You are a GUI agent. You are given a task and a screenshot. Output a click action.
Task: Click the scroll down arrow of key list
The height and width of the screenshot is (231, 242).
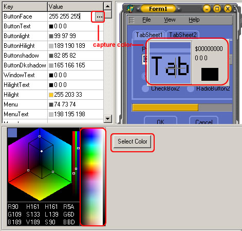[107, 118]
